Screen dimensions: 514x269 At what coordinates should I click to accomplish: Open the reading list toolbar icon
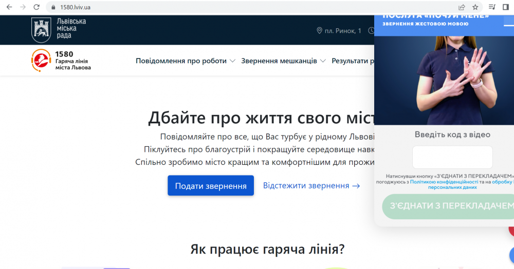(x=492, y=7)
